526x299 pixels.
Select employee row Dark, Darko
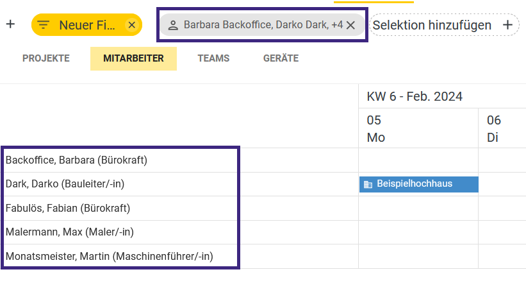[65, 184]
